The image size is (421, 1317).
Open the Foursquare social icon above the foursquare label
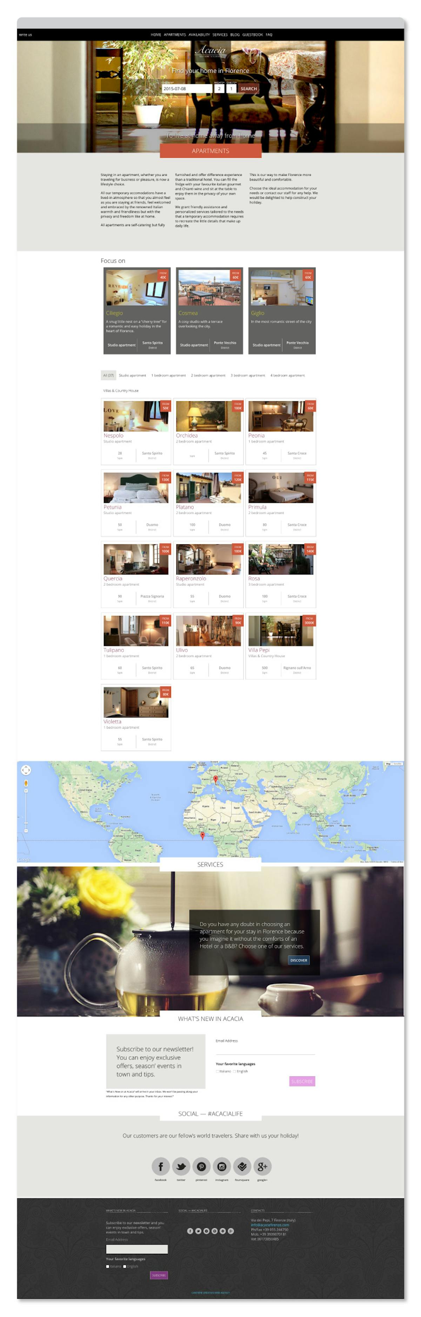coord(242,1166)
